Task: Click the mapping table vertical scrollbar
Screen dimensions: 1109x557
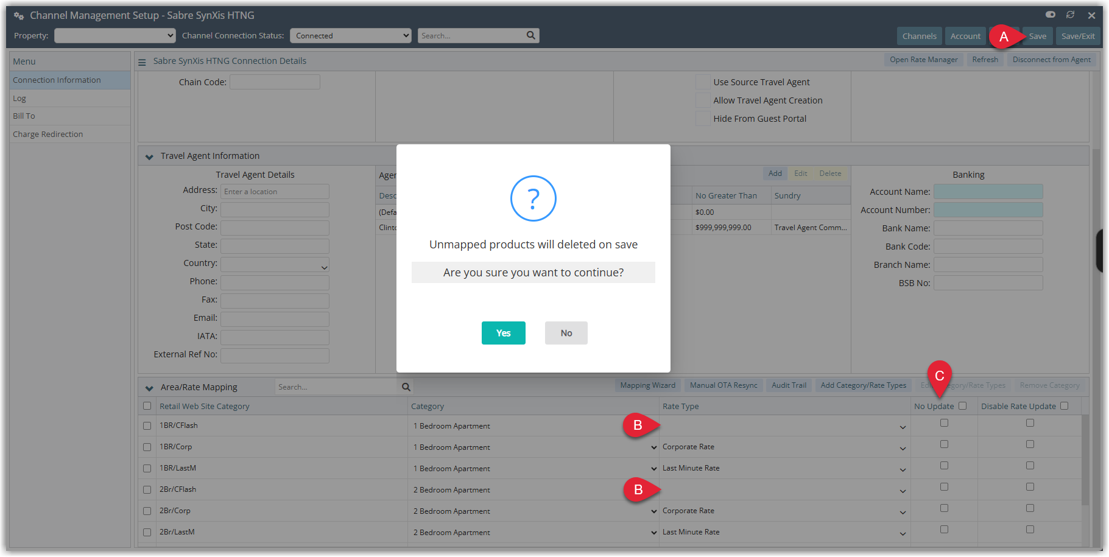Action: (1085, 460)
